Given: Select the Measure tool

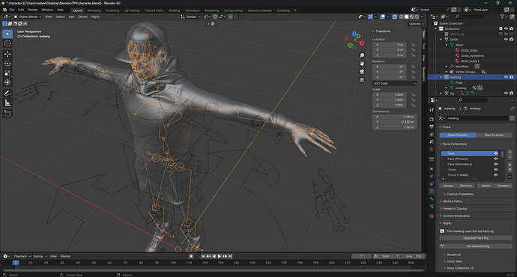Looking at the screenshot, I should [x=7, y=103].
